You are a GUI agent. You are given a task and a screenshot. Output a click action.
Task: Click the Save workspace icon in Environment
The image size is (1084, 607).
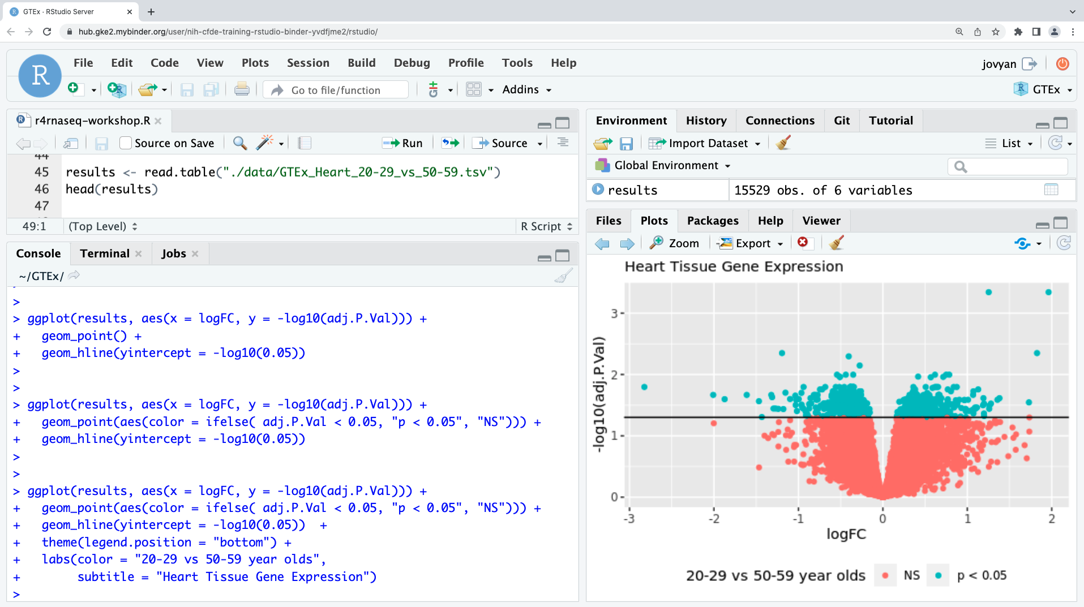pyautogui.click(x=626, y=144)
